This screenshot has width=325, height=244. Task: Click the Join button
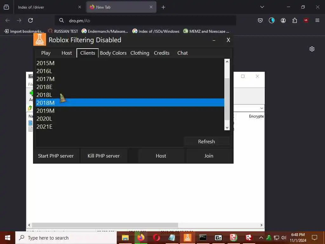[209, 156]
